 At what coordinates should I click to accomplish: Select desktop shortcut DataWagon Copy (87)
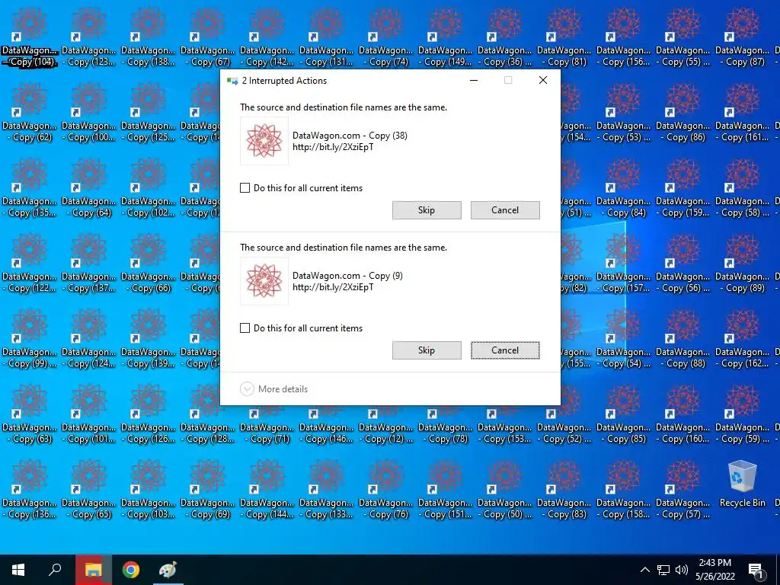742,36
